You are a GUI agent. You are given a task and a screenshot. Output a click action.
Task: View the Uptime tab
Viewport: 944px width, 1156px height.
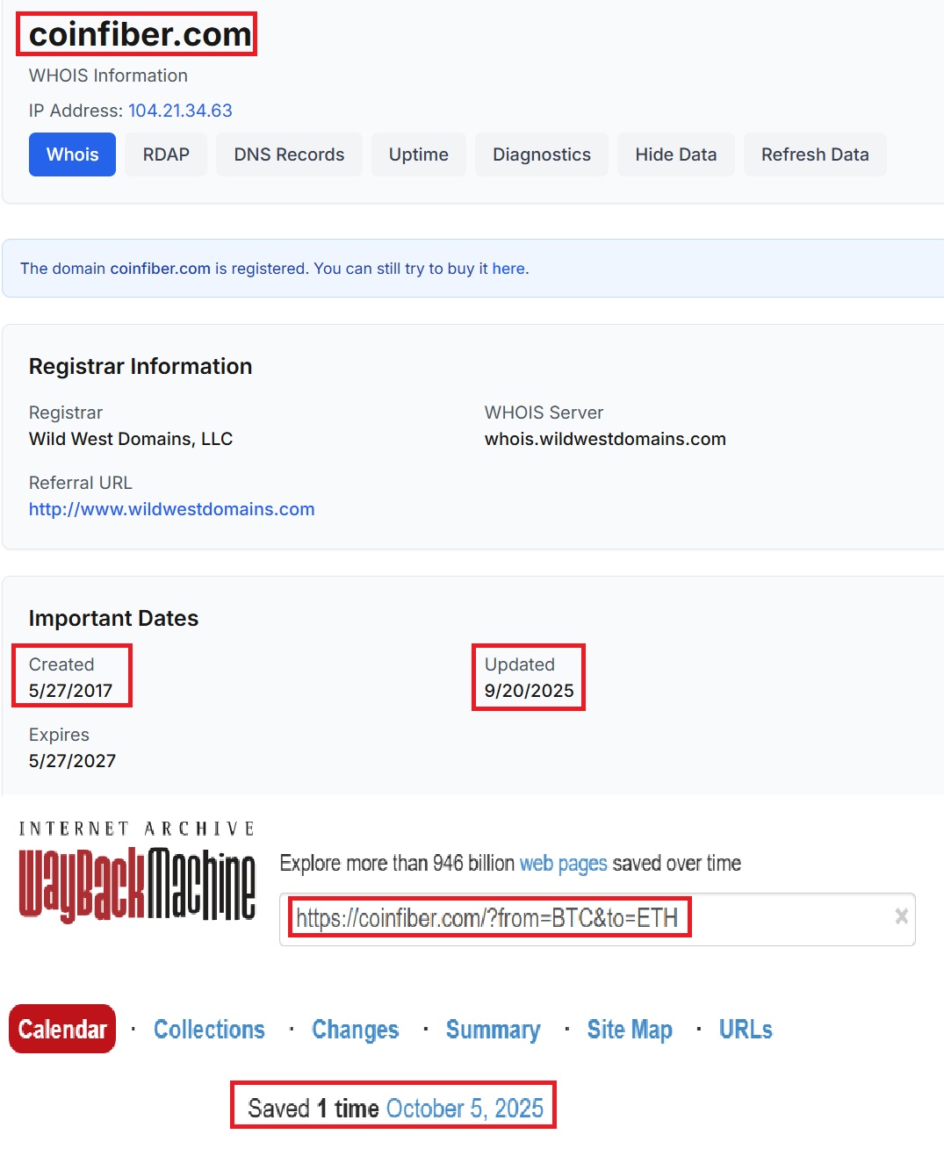point(418,154)
